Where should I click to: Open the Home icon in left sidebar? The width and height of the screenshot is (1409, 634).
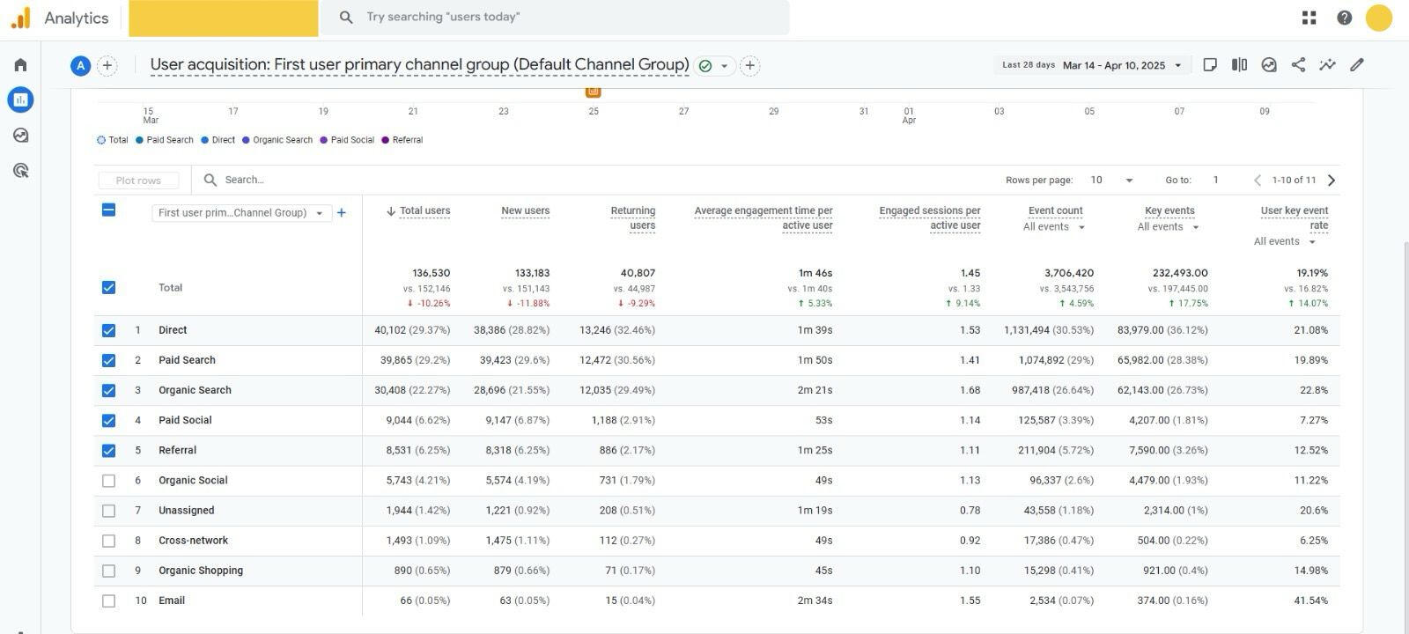[20, 65]
